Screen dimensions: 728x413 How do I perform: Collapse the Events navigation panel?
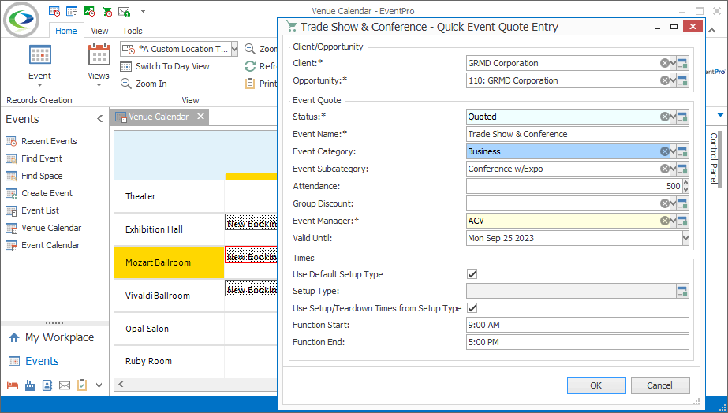(99, 119)
